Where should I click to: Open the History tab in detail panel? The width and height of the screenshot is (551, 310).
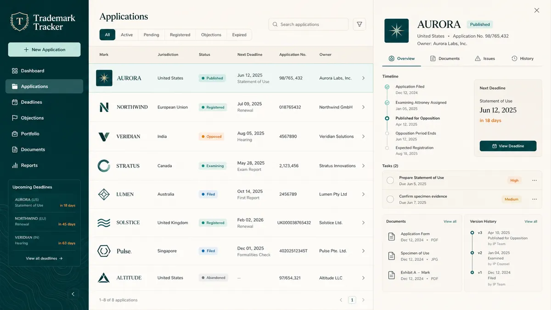pyautogui.click(x=523, y=58)
